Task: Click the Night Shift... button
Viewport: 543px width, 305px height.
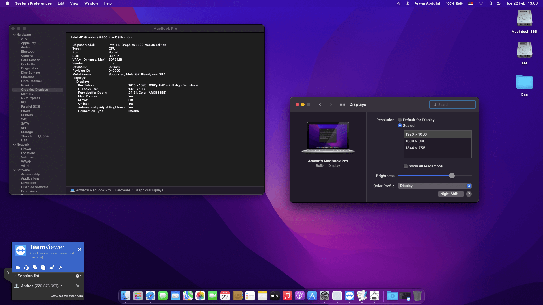Action: [x=451, y=194]
